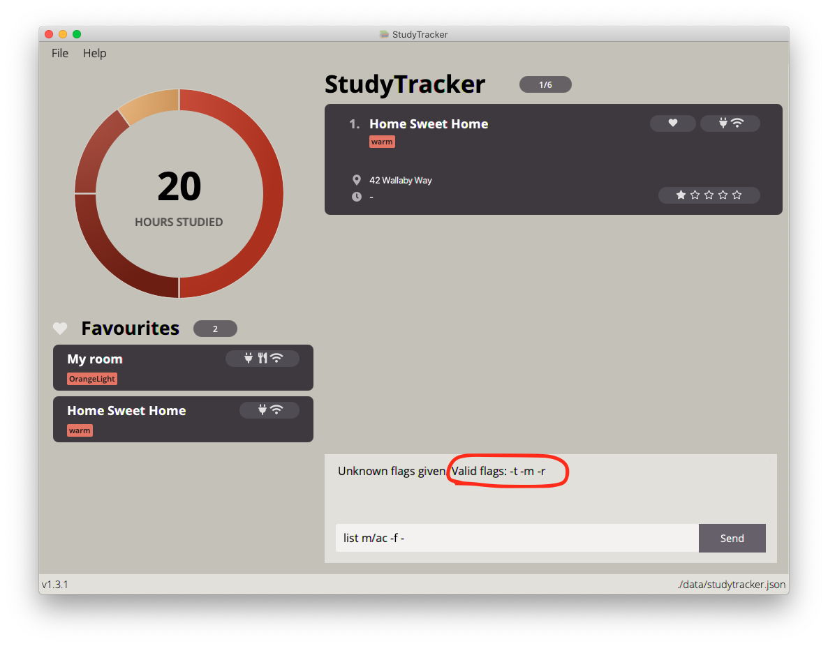Click the location pin icon beside 42 Wallaby Way
Screen dimensions: 828x646
coord(357,180)
